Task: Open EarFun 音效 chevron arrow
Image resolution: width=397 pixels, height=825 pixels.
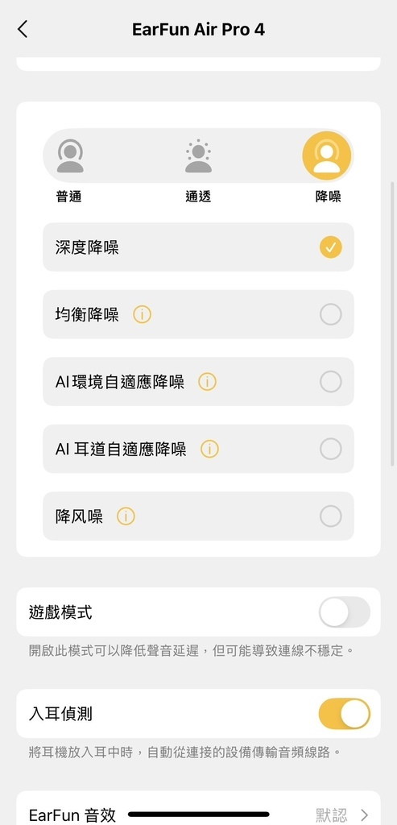Action: point(365,815)
